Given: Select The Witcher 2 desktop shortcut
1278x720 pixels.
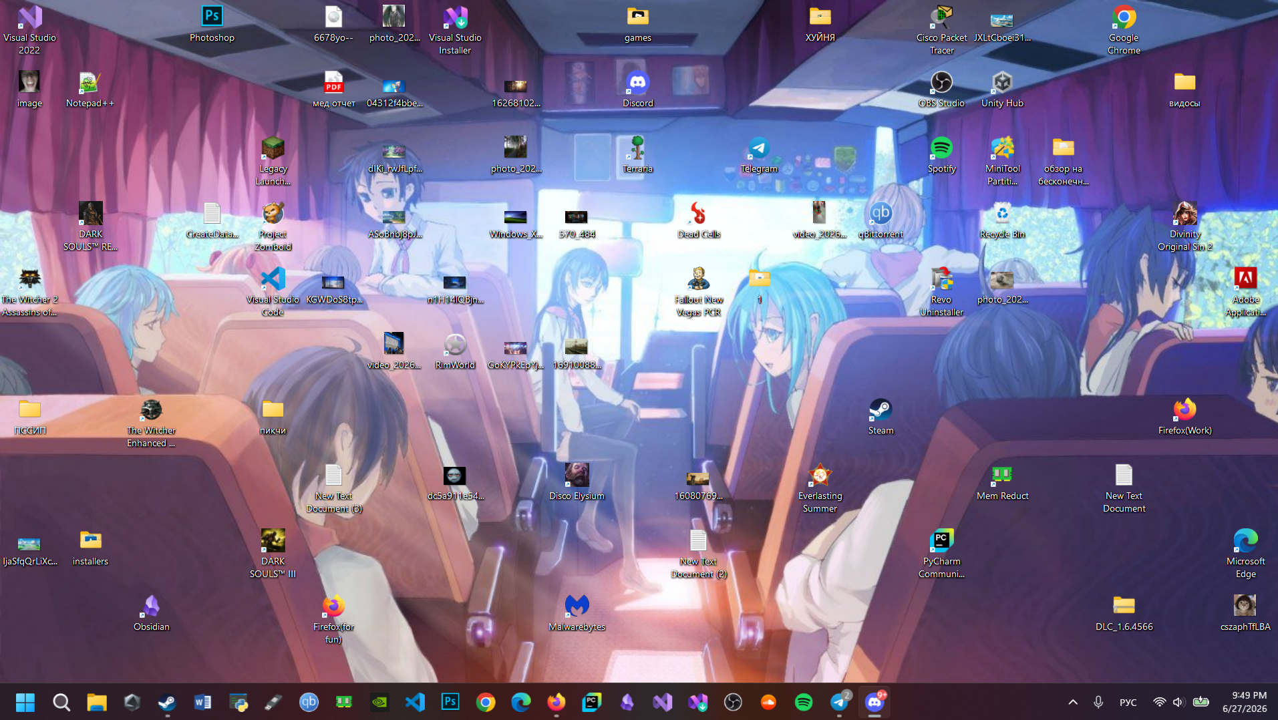Looking at the screenshot, I should tap(29, 292).
